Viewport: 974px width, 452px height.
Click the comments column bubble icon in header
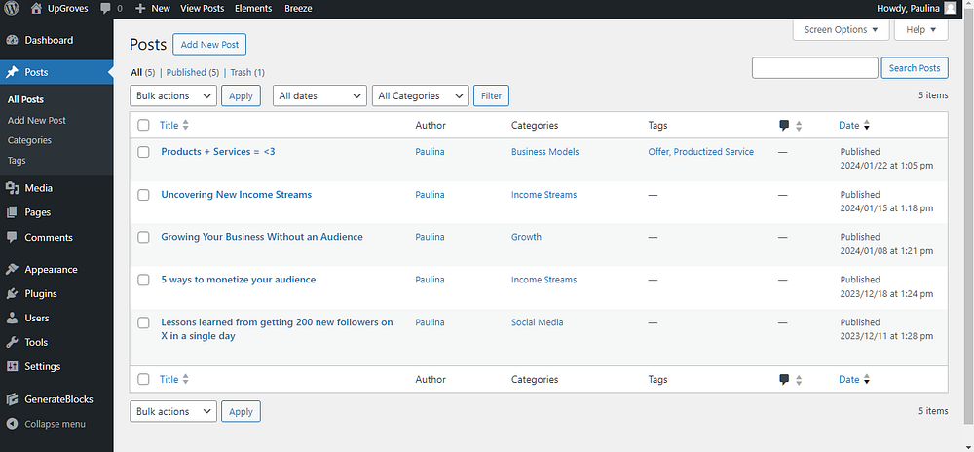point(784,126)
